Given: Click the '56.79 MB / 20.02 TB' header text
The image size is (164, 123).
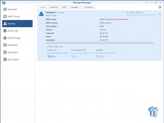Looking at the screenshot, I should point(135,12).
